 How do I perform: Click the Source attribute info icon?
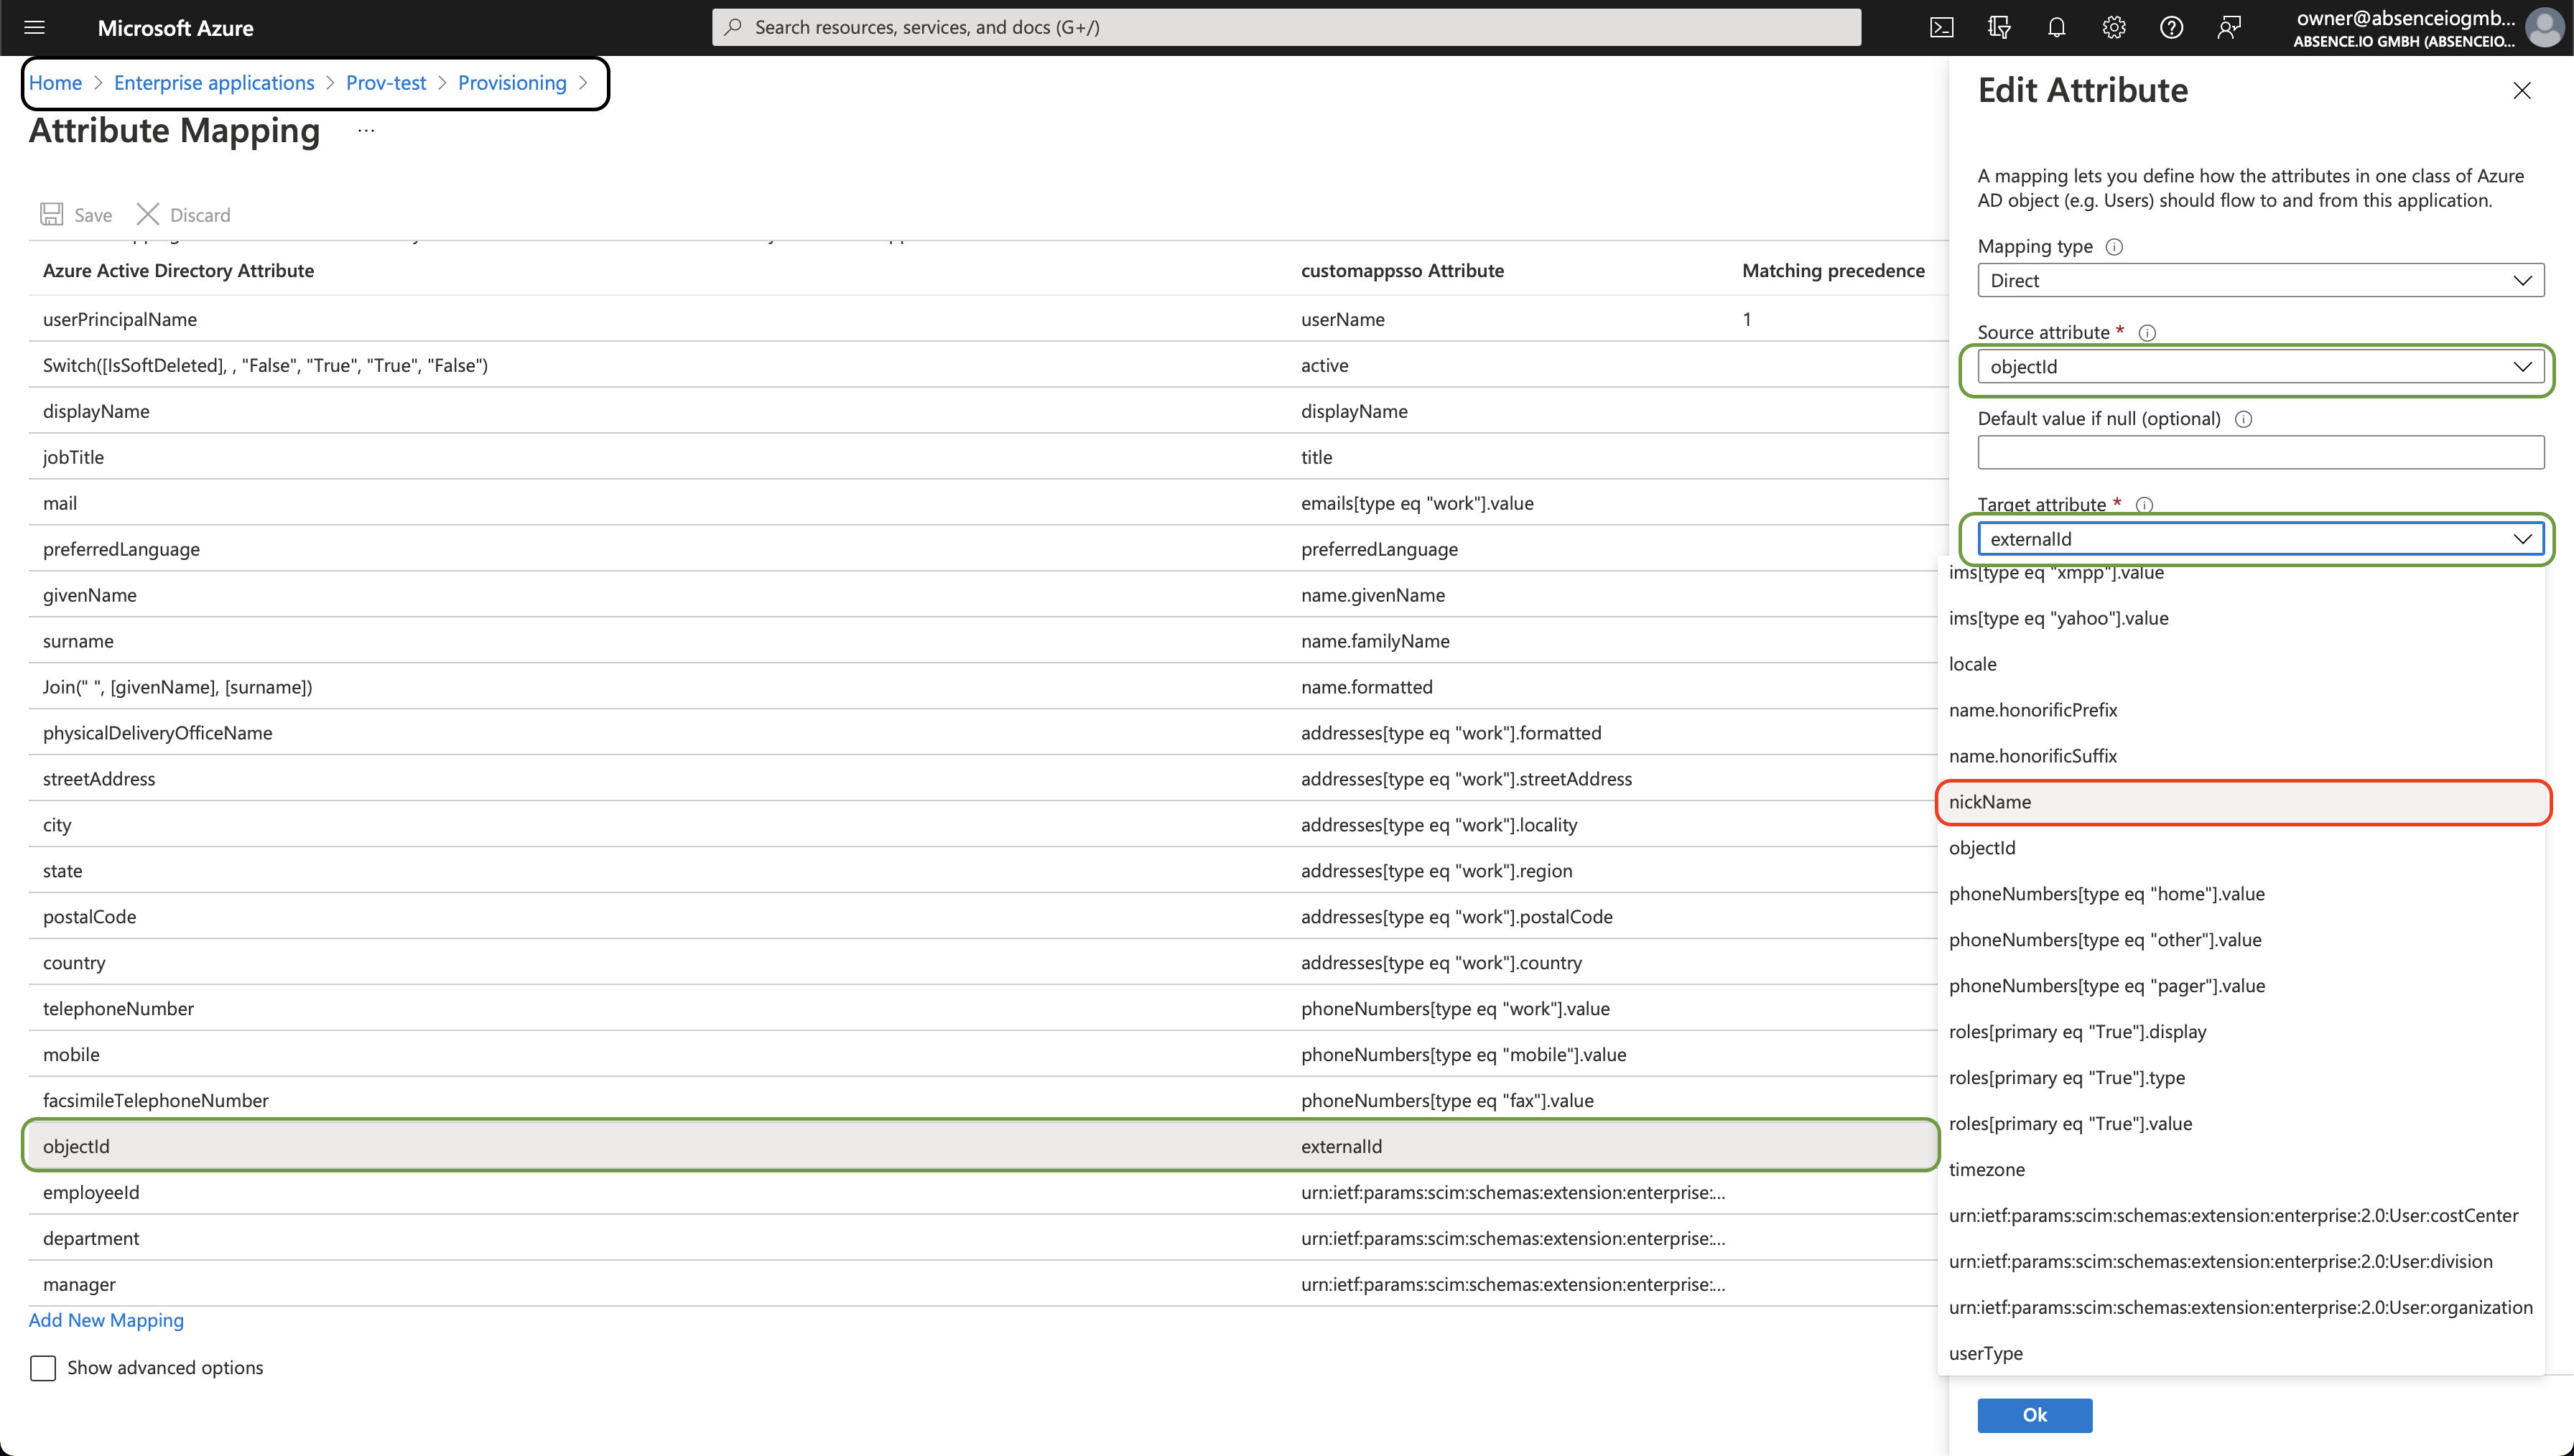2147,333
